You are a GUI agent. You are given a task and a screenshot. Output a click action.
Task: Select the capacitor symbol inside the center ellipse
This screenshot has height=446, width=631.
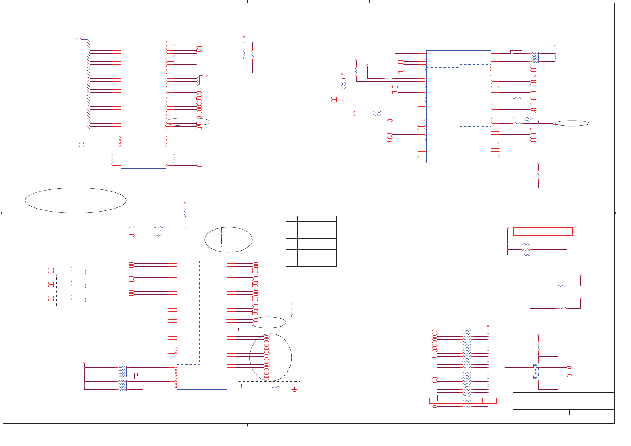point(222,233)
